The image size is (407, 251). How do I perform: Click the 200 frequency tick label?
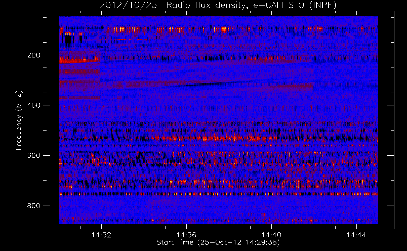[x=34, y=55]
